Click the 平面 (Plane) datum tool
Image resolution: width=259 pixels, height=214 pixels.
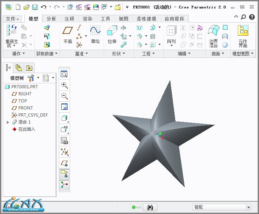coord(68,35)
